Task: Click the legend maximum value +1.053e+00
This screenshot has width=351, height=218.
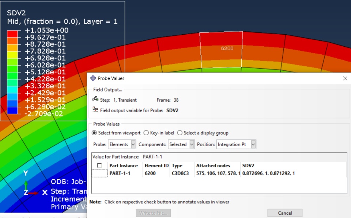Action: click(x=46, y=30)
